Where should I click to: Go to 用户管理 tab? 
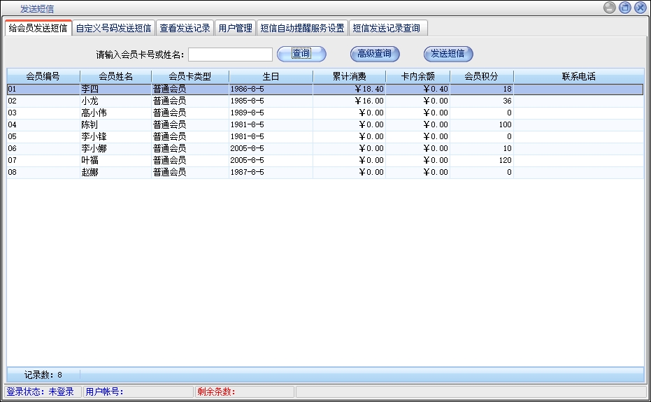(235, 29)
